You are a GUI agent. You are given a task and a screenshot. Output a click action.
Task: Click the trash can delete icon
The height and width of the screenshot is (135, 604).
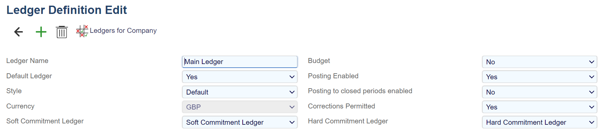pyautogui.click(x=62, y=32)
